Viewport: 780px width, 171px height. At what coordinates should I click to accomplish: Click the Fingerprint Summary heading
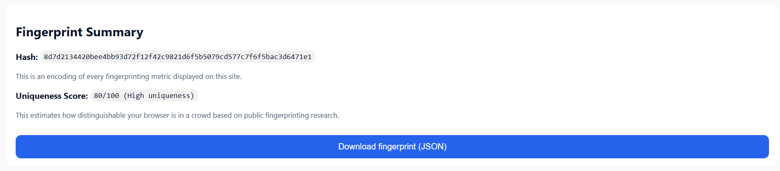point(80,32)
